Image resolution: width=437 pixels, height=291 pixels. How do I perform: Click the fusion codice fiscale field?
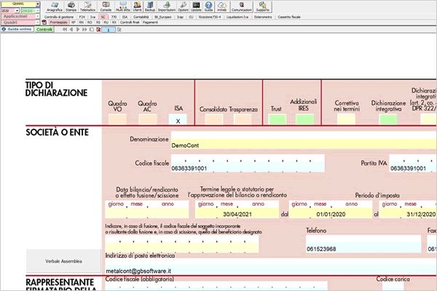click(182, 248)
